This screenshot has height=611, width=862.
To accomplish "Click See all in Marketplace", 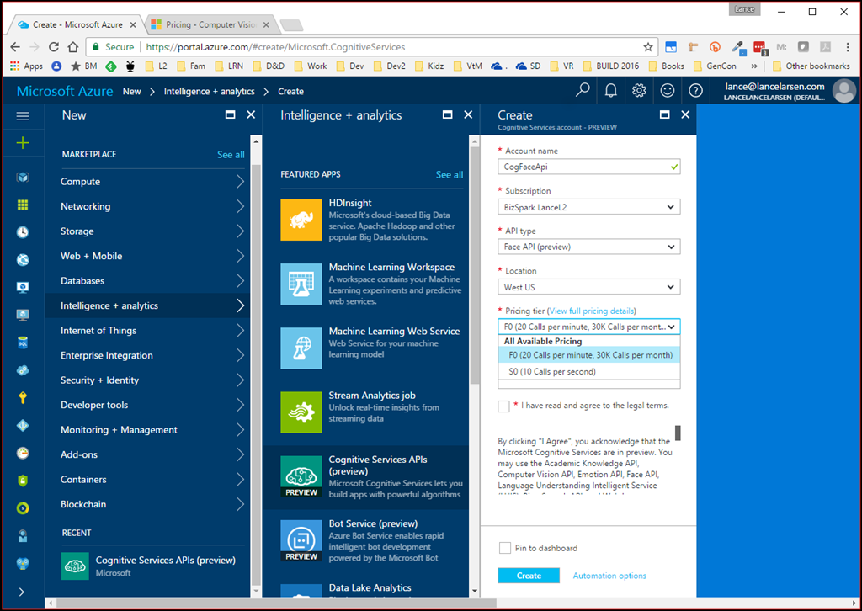I will 231,155.
